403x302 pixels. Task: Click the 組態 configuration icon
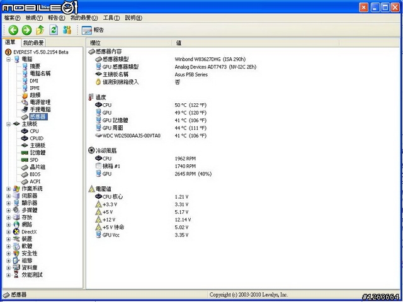point(16,260)
